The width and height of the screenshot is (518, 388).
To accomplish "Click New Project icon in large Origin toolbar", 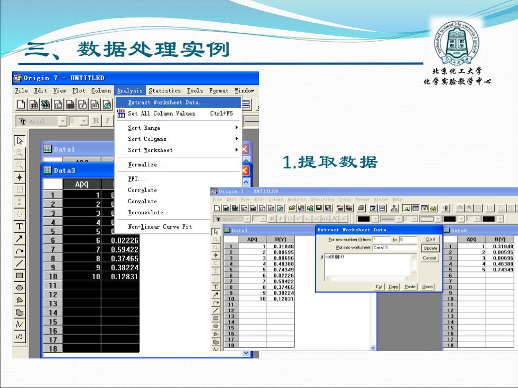I will pyautogui.click(x=21, y=105).
